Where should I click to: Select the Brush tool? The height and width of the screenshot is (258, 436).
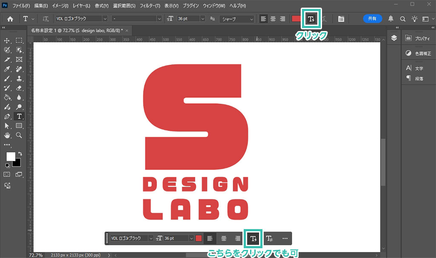coord(7,79)
